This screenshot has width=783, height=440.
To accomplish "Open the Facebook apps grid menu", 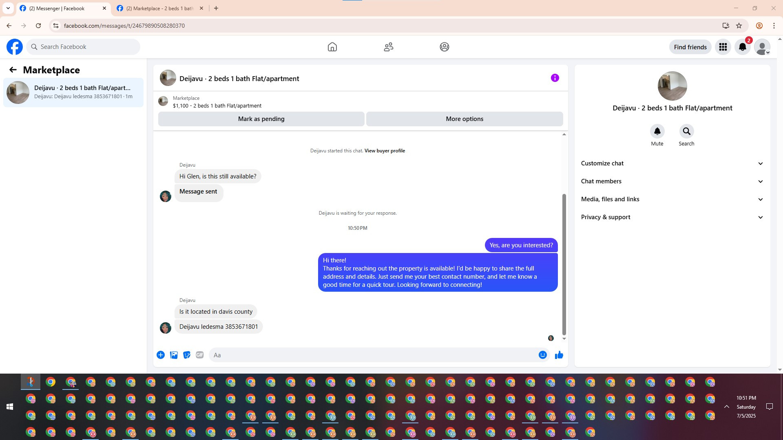I will point(723,47).
